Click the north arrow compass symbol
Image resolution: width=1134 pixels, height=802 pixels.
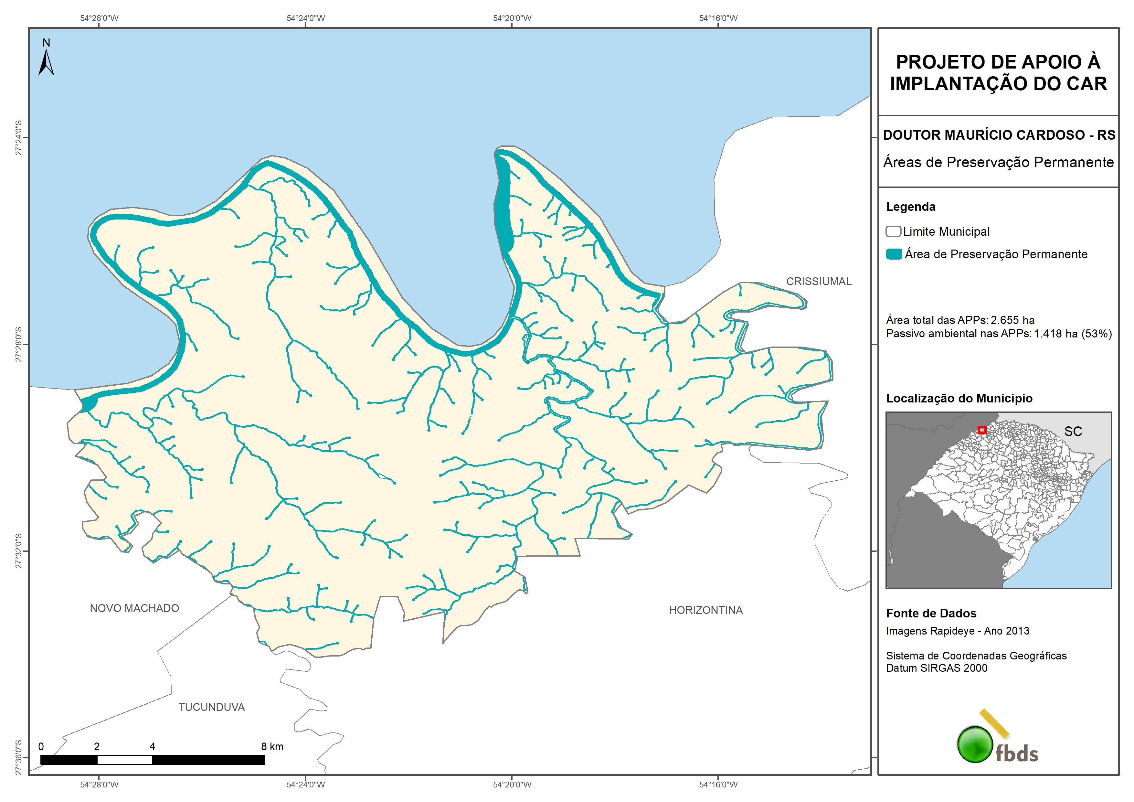point(46,63)
